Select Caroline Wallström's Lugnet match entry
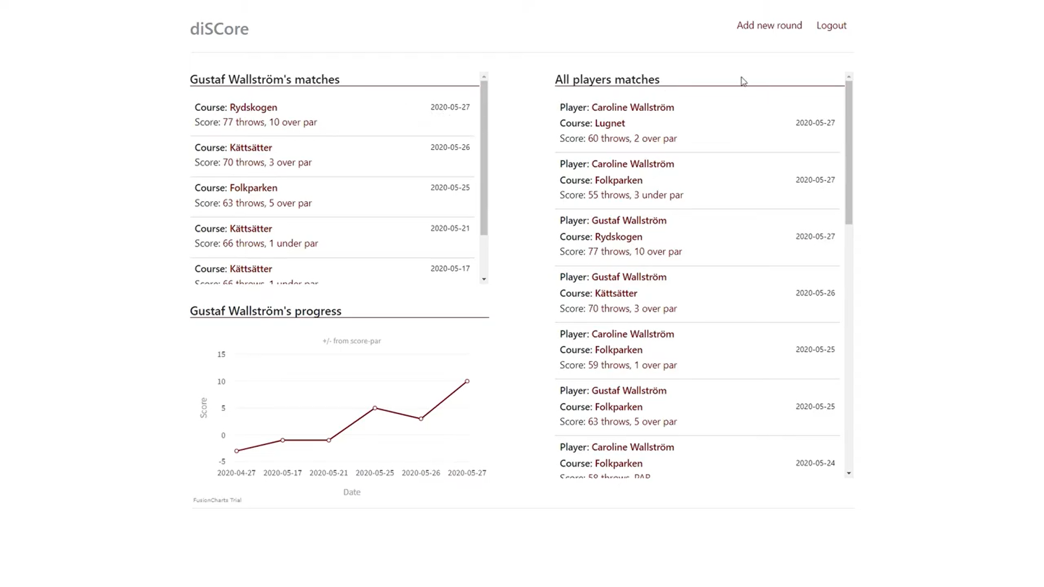 697,123
